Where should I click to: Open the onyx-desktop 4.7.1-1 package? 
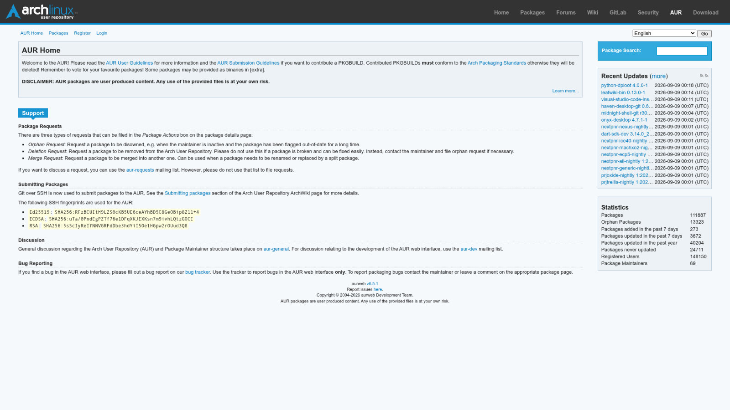(624, 120)
